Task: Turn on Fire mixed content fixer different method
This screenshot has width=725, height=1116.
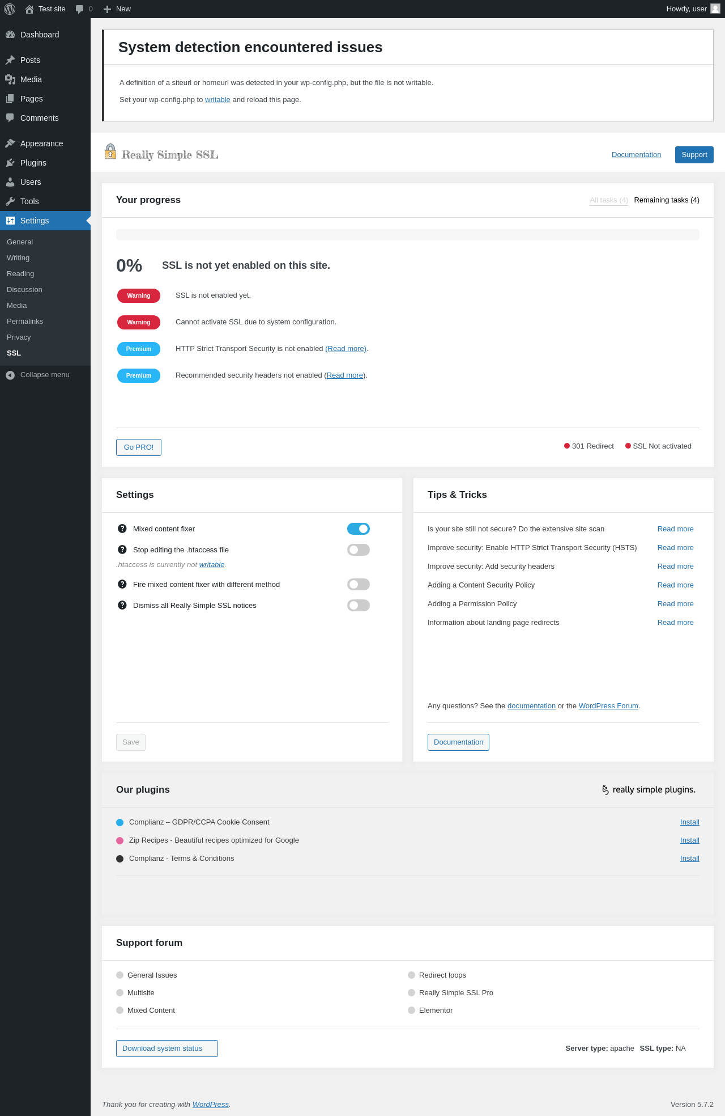Action: coord(358,584)
